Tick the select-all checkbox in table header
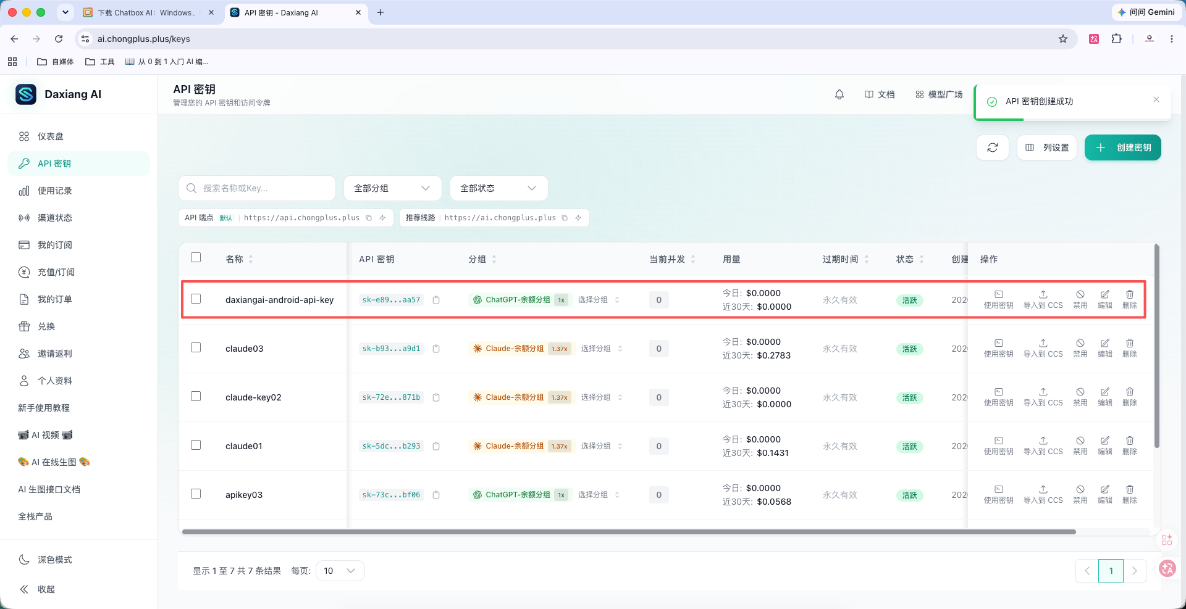This screenshot has width=1186, height=609. click(x=196, y=257)
